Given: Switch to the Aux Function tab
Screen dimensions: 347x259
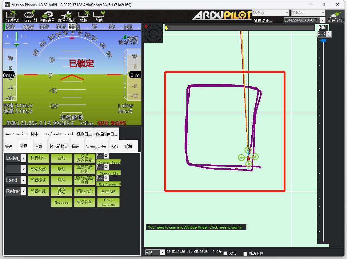Looking at the screenshot, I should tap(16, 134).
